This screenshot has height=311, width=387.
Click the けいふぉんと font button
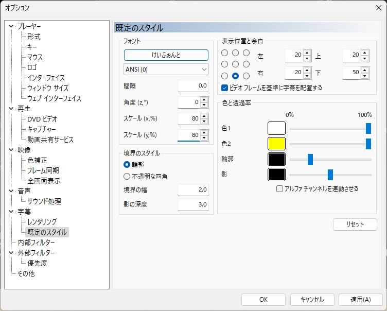coord(166,55)
